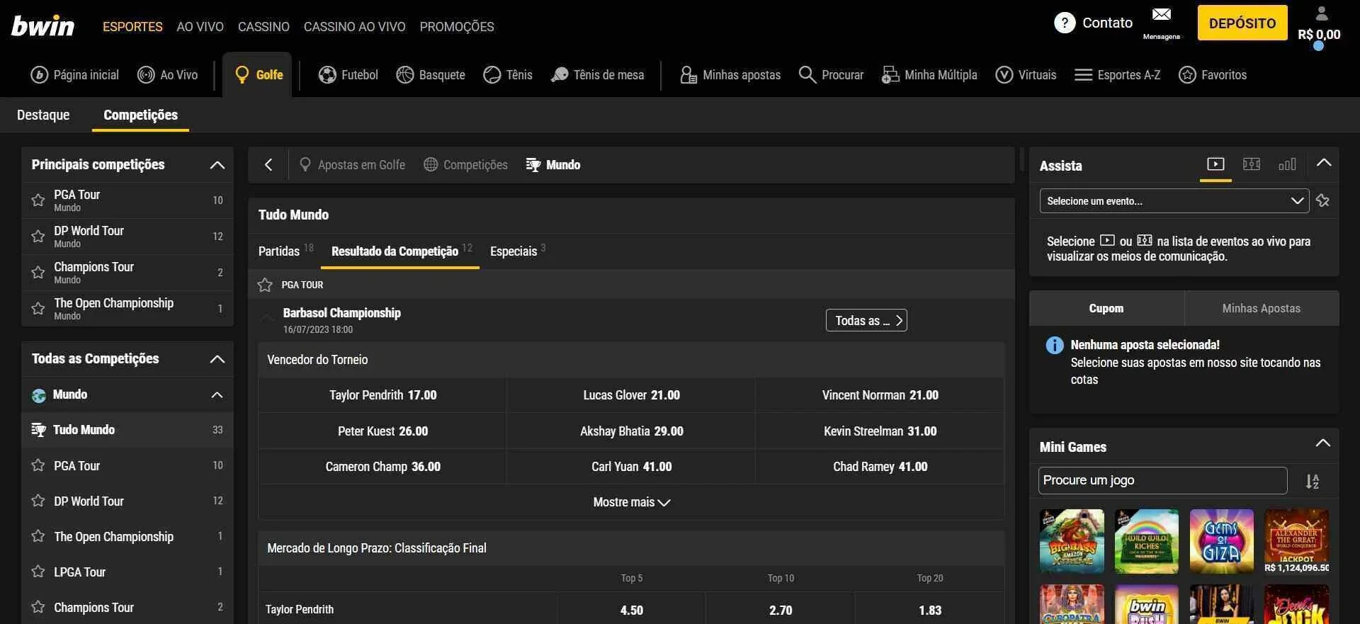The image size is (1360, 624).
Task: Open Tênis de mesa sport
Action: (598, 74)
